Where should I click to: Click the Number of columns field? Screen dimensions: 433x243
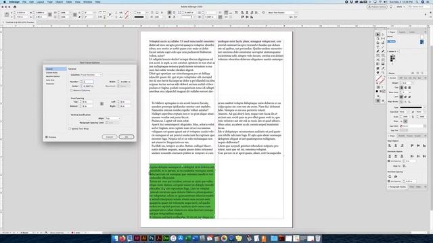point(88,82)
